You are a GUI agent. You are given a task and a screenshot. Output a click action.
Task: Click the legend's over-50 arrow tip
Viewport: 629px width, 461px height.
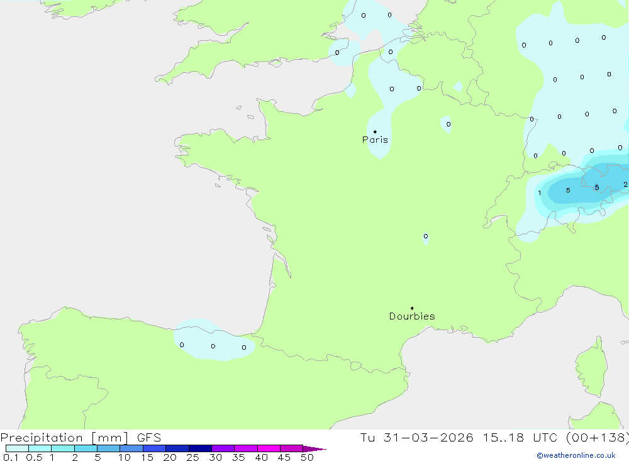coord(315,448)
